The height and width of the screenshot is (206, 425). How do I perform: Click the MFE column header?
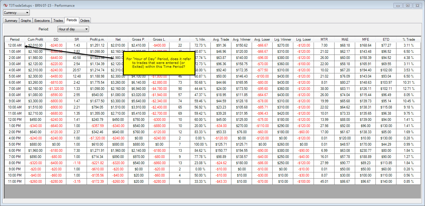coord(365,39)
